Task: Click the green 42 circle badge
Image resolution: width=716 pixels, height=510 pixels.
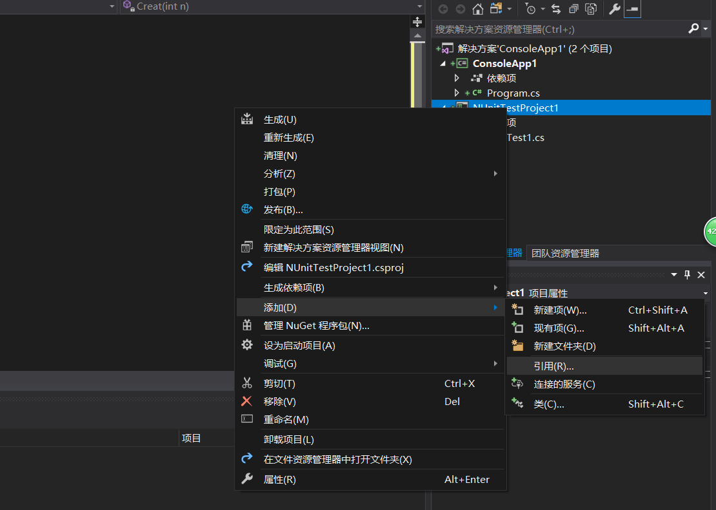Action: coord(711,232)
